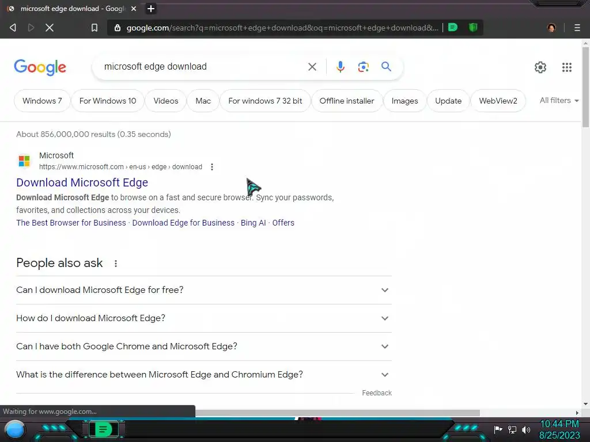Submit search with the magnifier icon

point(386,67)
